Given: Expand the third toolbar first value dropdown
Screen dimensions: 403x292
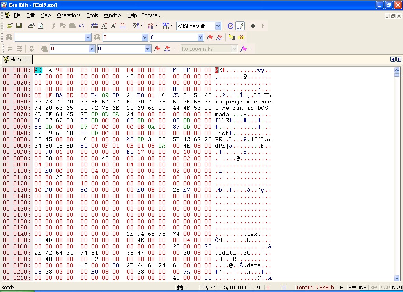Looking at the screenshot, I should (92, 49).
